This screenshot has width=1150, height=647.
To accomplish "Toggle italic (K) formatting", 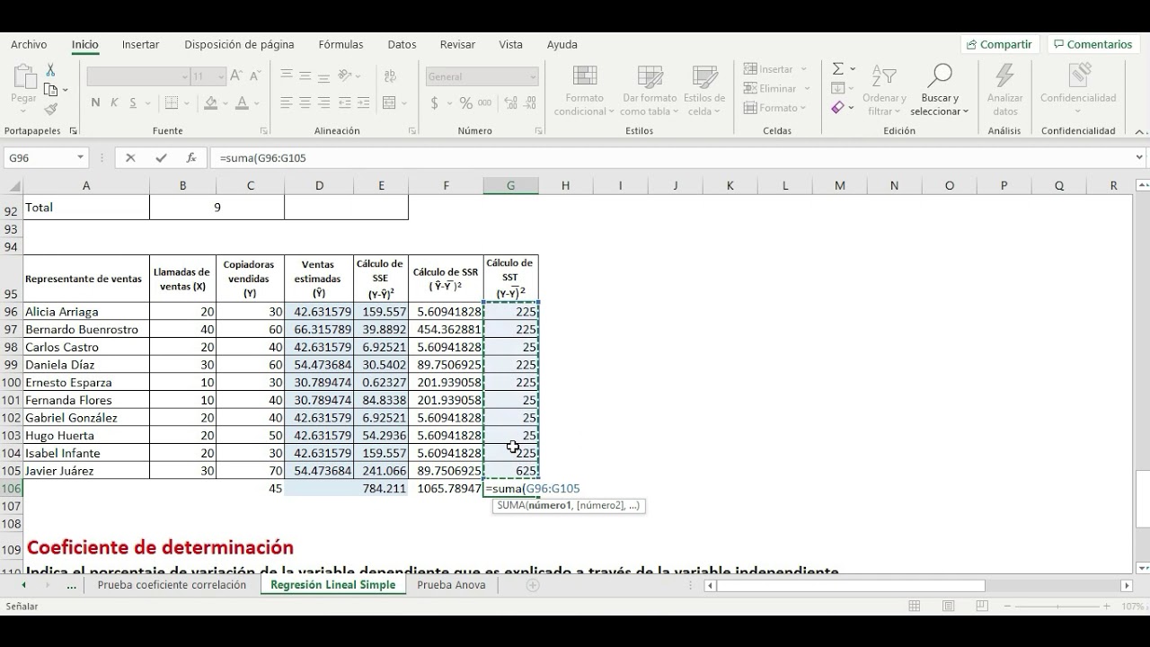I will coord(116,103).
